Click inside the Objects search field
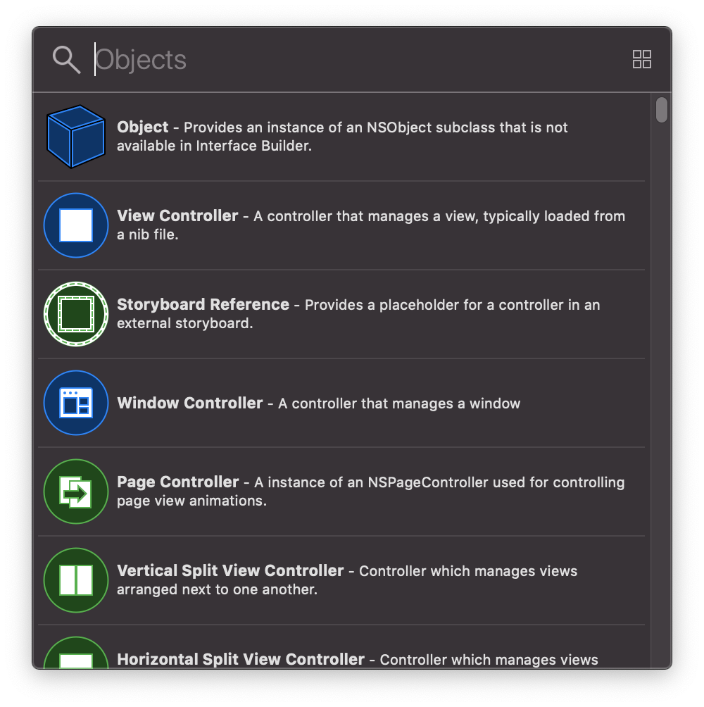 tap(282, 59)
